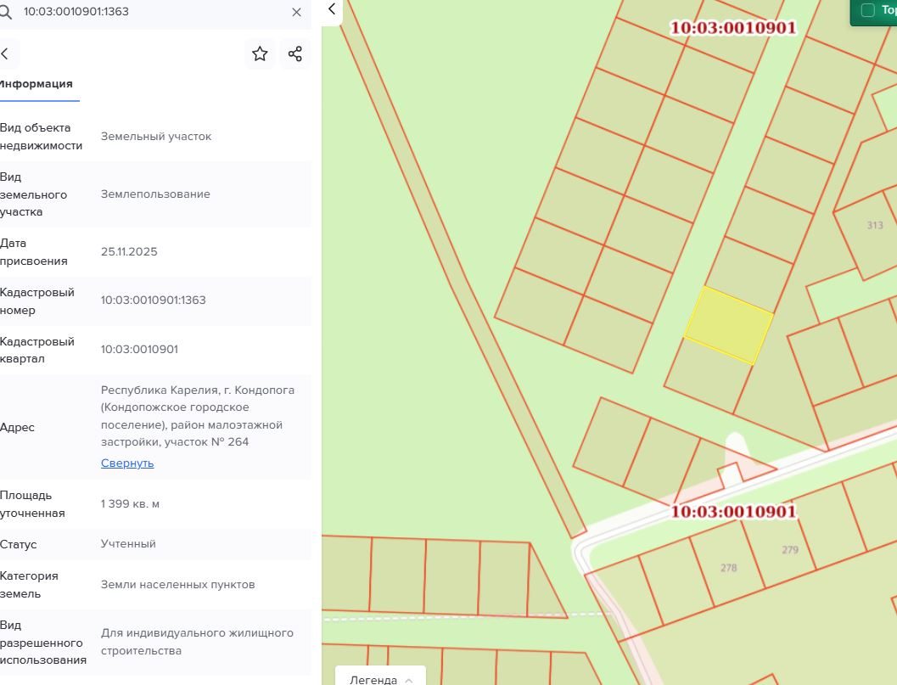Click the value Земельный участок
The height and width of the screenshot is (685, 897).
pyautogui.click(x=156, y=136)
